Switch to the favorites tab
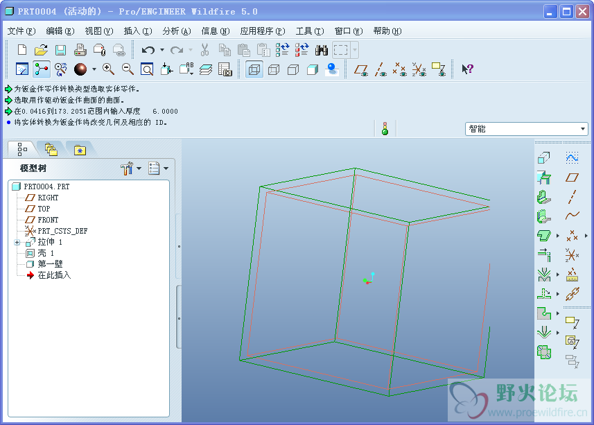The image size is (594, 425). [x=80, y=150]
